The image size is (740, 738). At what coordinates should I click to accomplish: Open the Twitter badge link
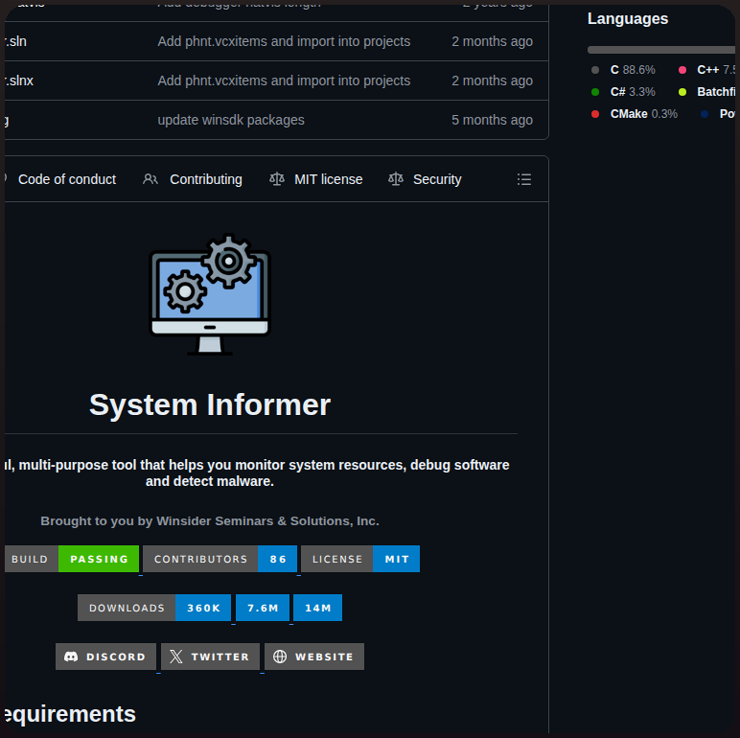coord(210,657)
